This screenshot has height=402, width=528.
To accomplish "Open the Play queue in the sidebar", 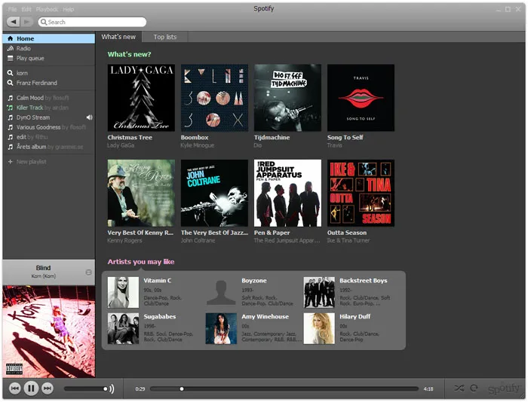I will [x=31, y=58].
